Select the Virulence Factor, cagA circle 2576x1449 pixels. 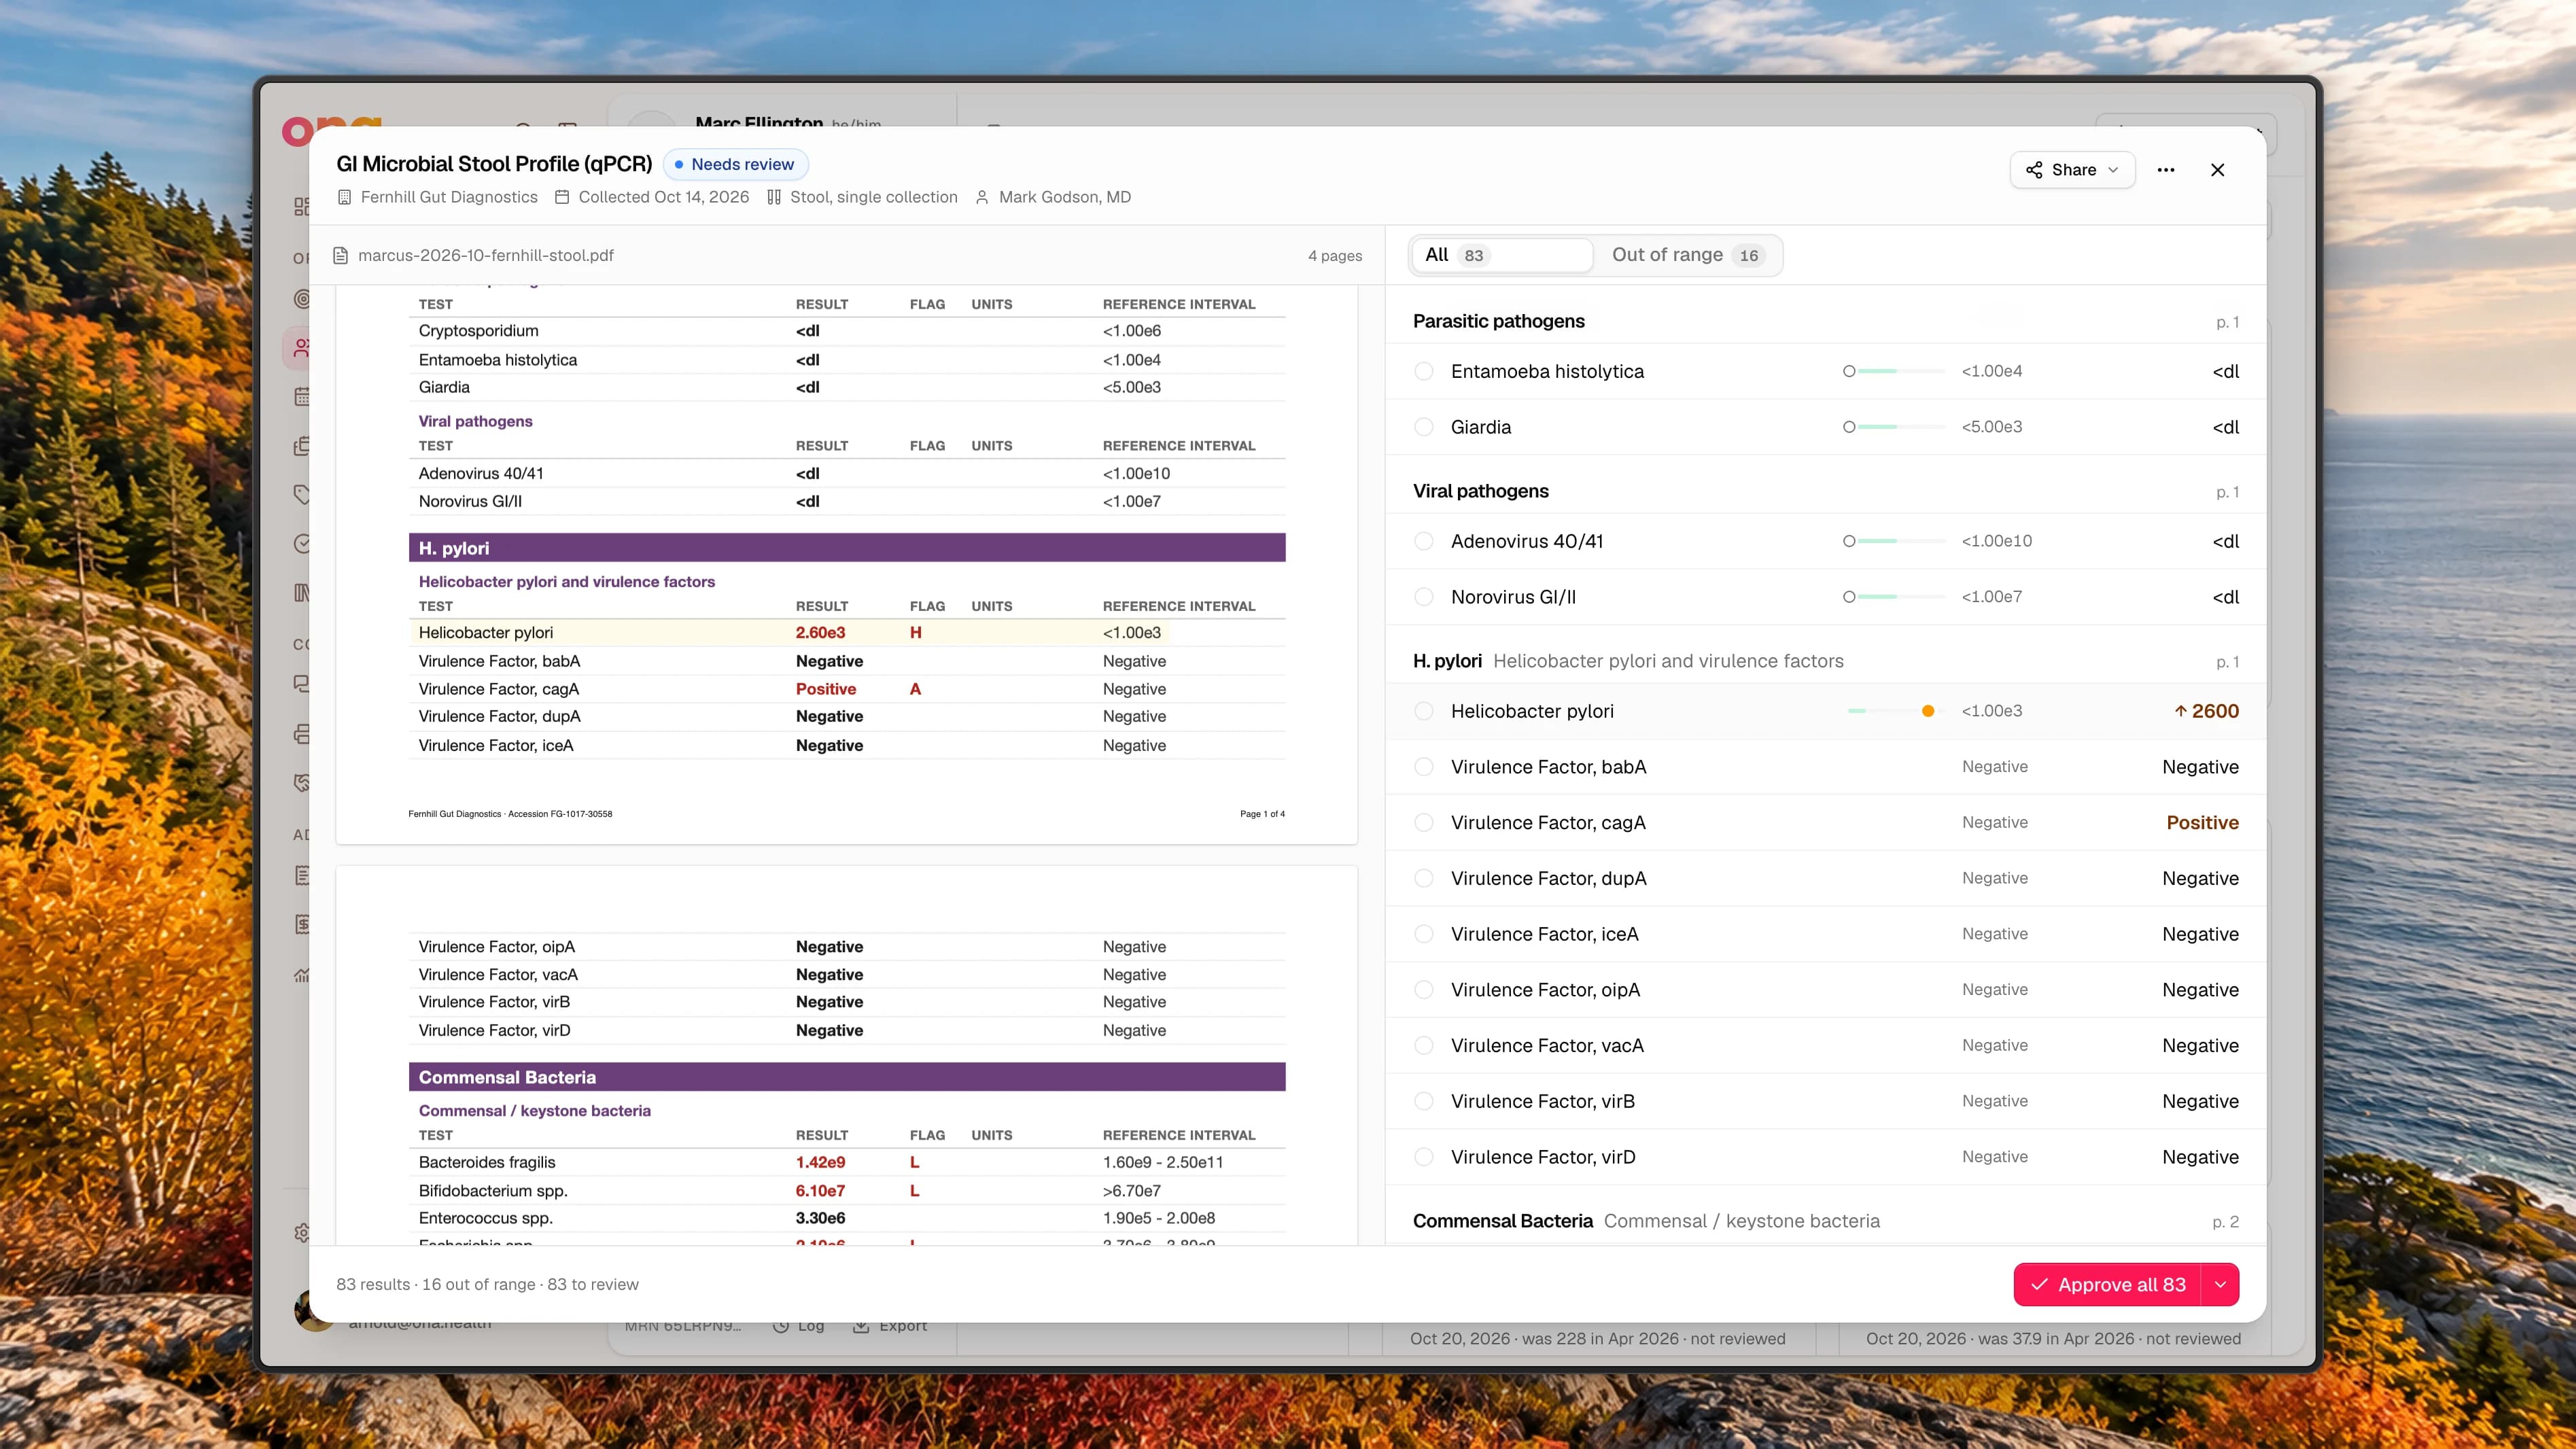pos(1424,822)
